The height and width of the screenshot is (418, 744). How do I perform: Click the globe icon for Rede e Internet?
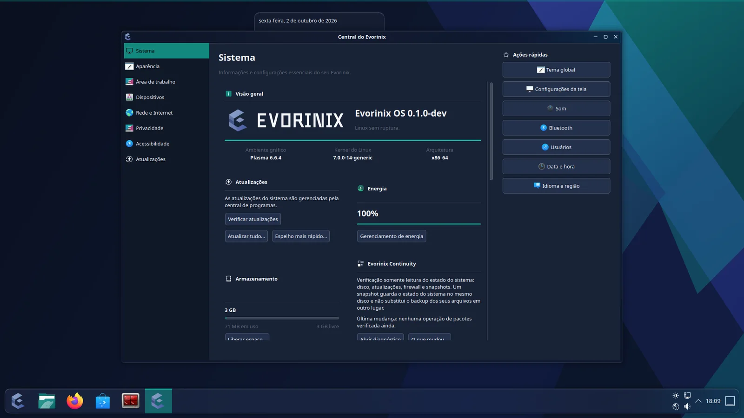(x=129, y=113)
